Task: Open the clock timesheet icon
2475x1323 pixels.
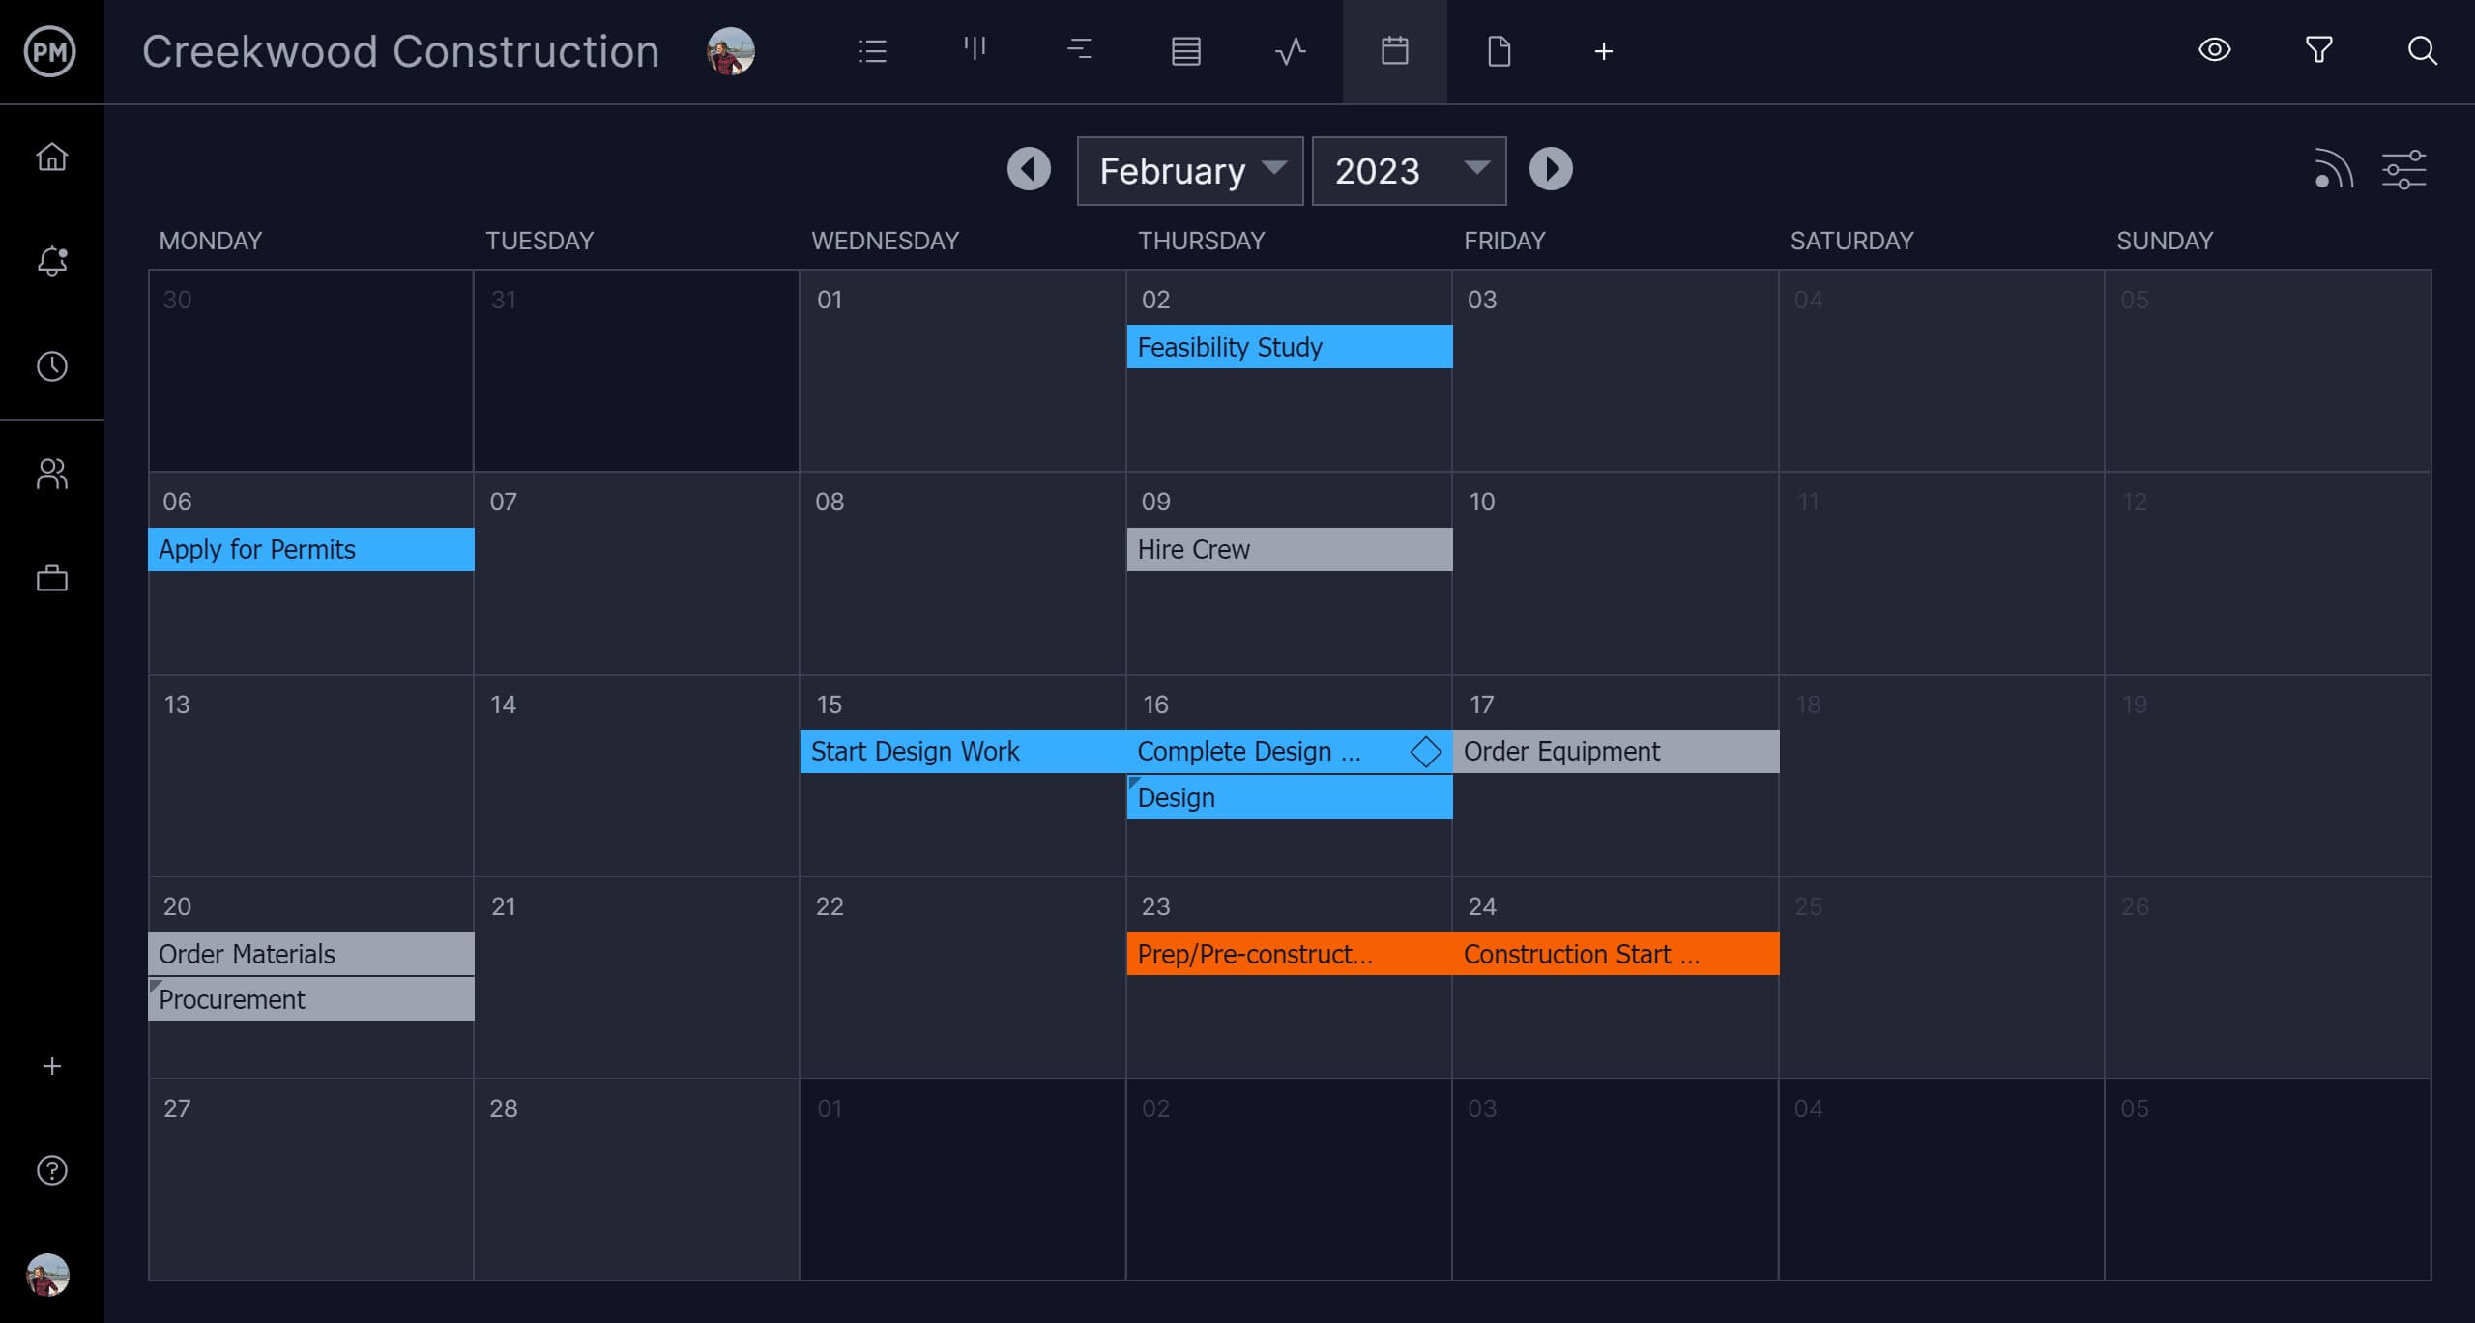Action: [x=52, y=366]
